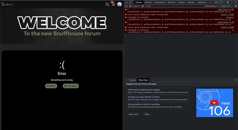Open the 'top' JavaScript context dropdown
Viewport: 238px width, 130px height.
[136, 6]
